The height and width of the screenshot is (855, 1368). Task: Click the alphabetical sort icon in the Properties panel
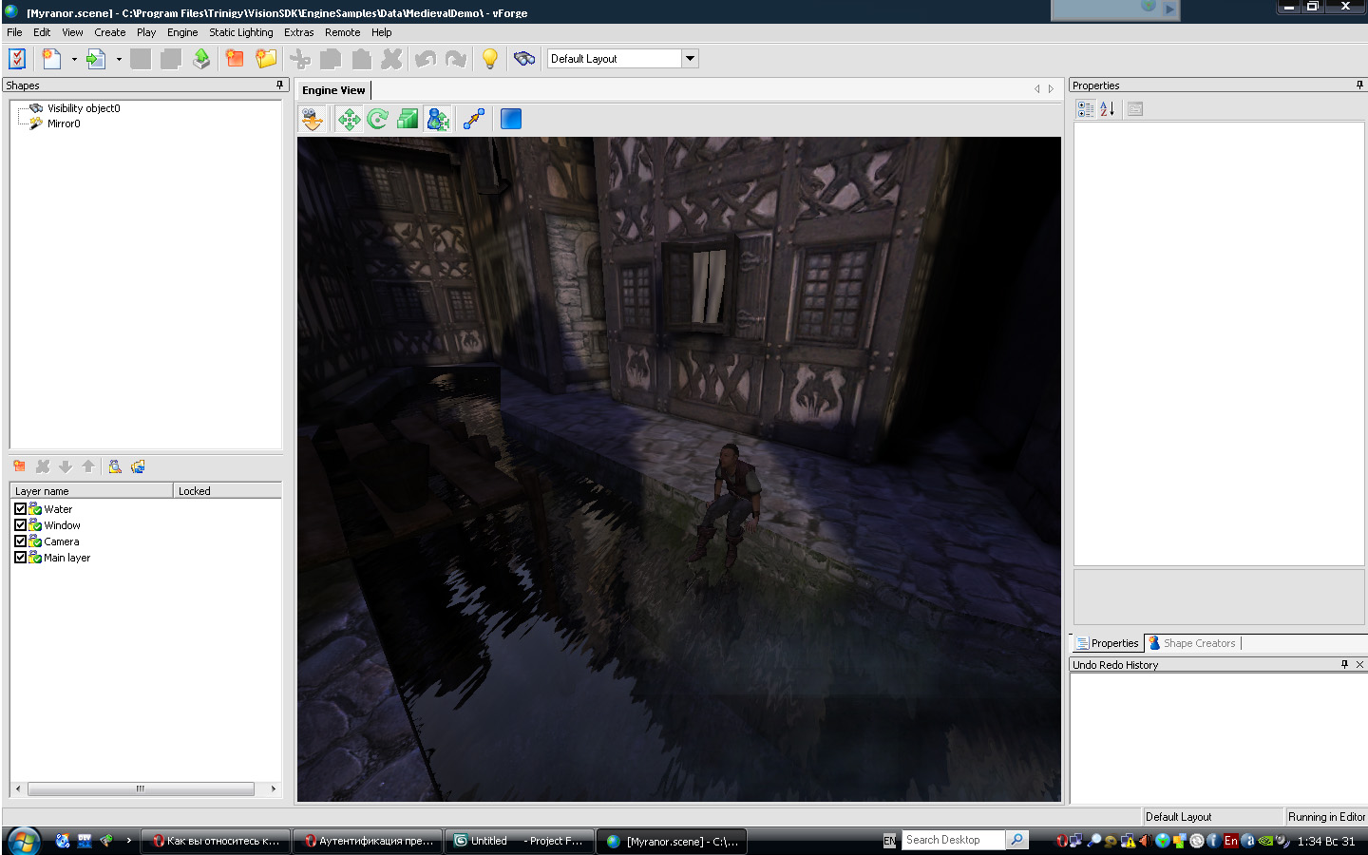[x=1108, y=109]
